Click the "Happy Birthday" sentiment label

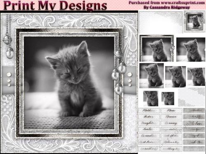point(194,110)
